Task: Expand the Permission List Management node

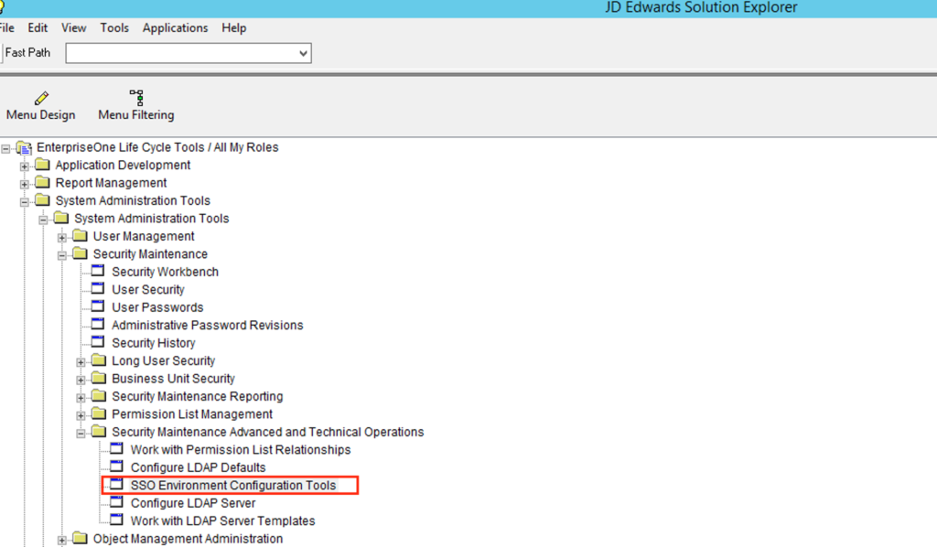Action: click(x=81, y=415)
